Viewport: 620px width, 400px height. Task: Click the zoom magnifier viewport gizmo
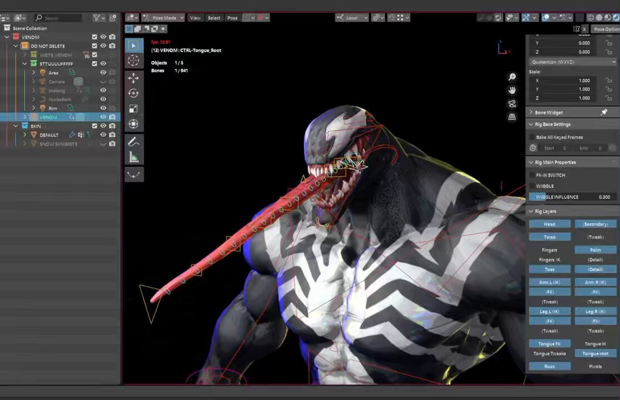pyautogui.click(x=512, y=77)
